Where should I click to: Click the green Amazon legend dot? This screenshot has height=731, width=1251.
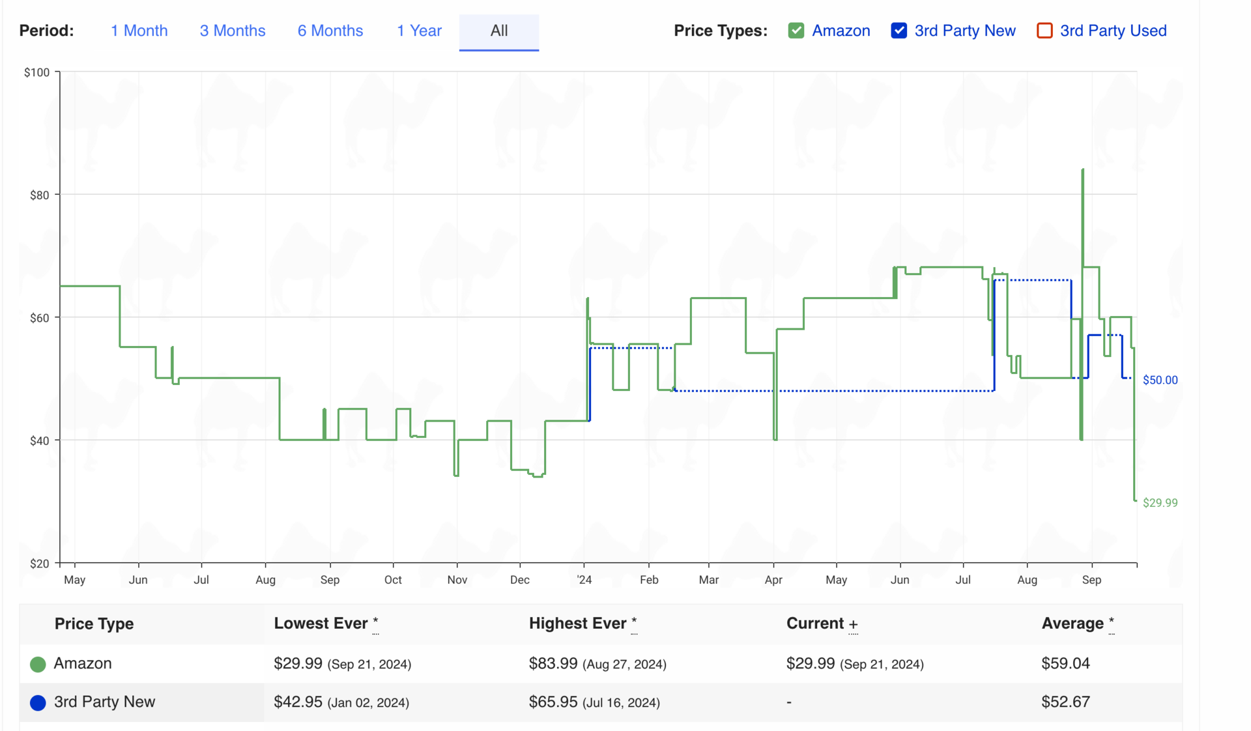(38, 664)
